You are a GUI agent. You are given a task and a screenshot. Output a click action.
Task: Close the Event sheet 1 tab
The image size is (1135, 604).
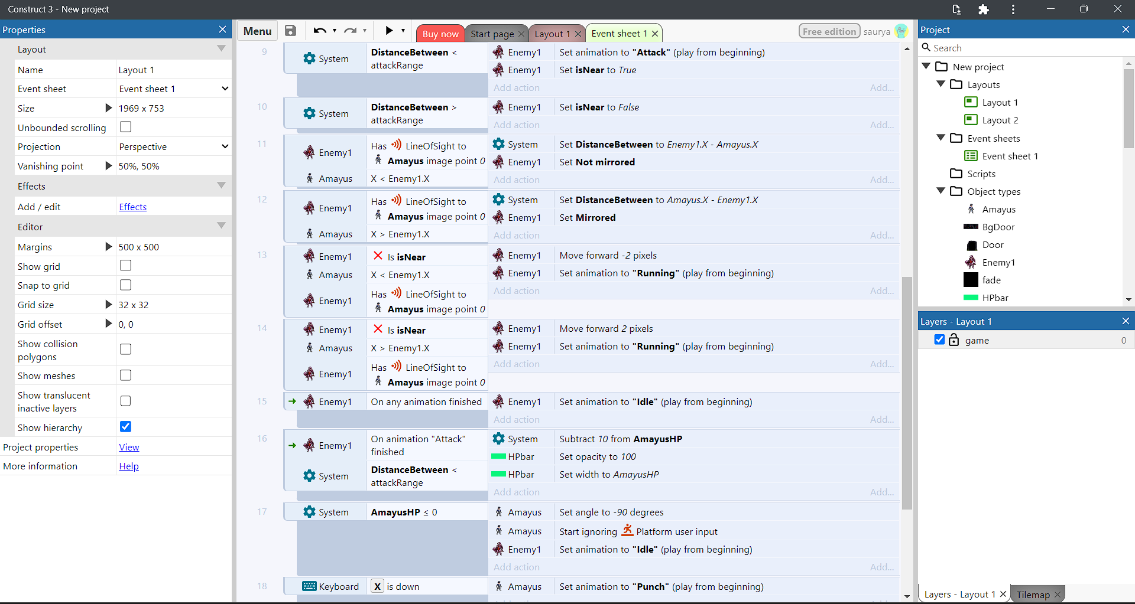tap(655, 34)
